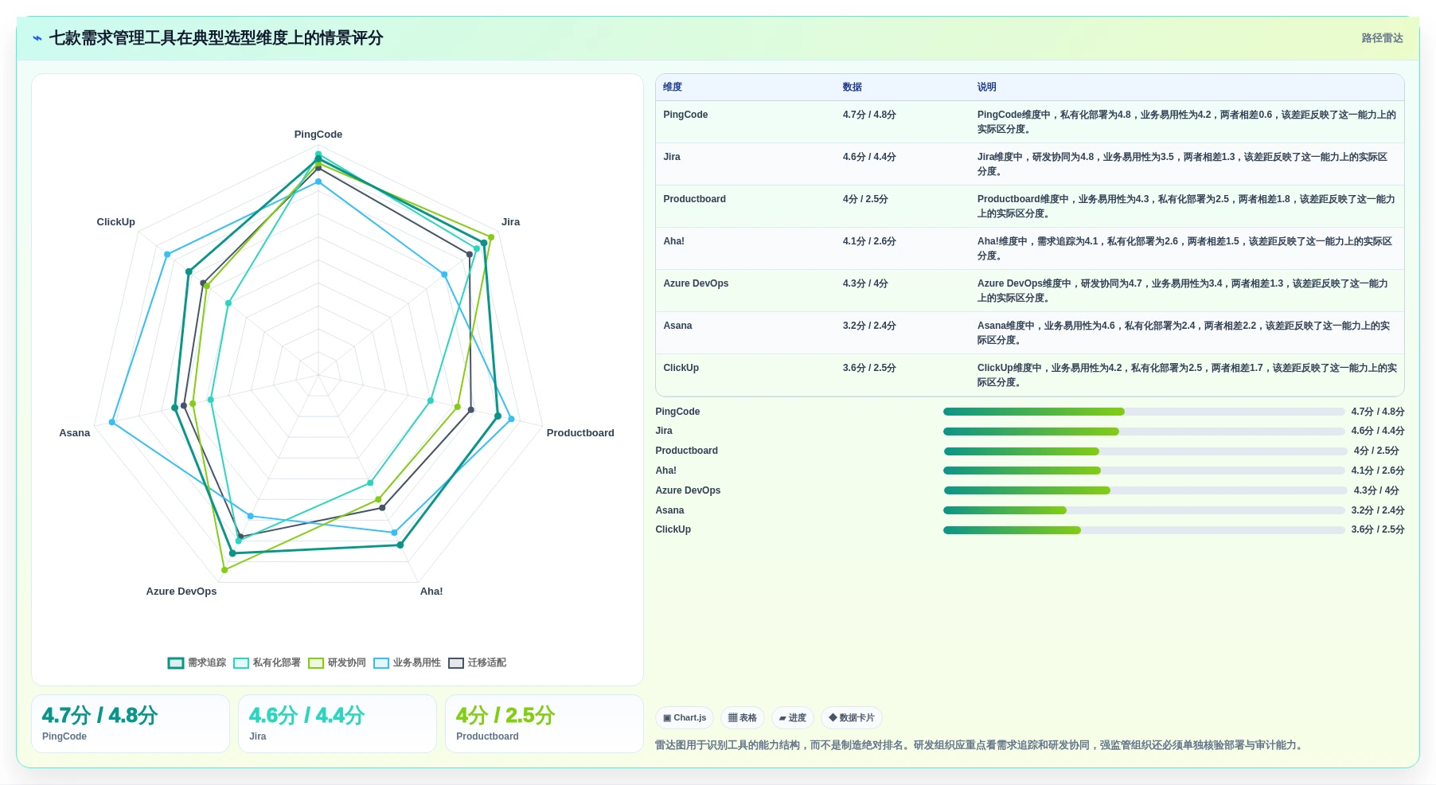Click the Productboard description cell in table
Image resolution: width=1436 pixels, height=785 pixels.
(1186, 206)
